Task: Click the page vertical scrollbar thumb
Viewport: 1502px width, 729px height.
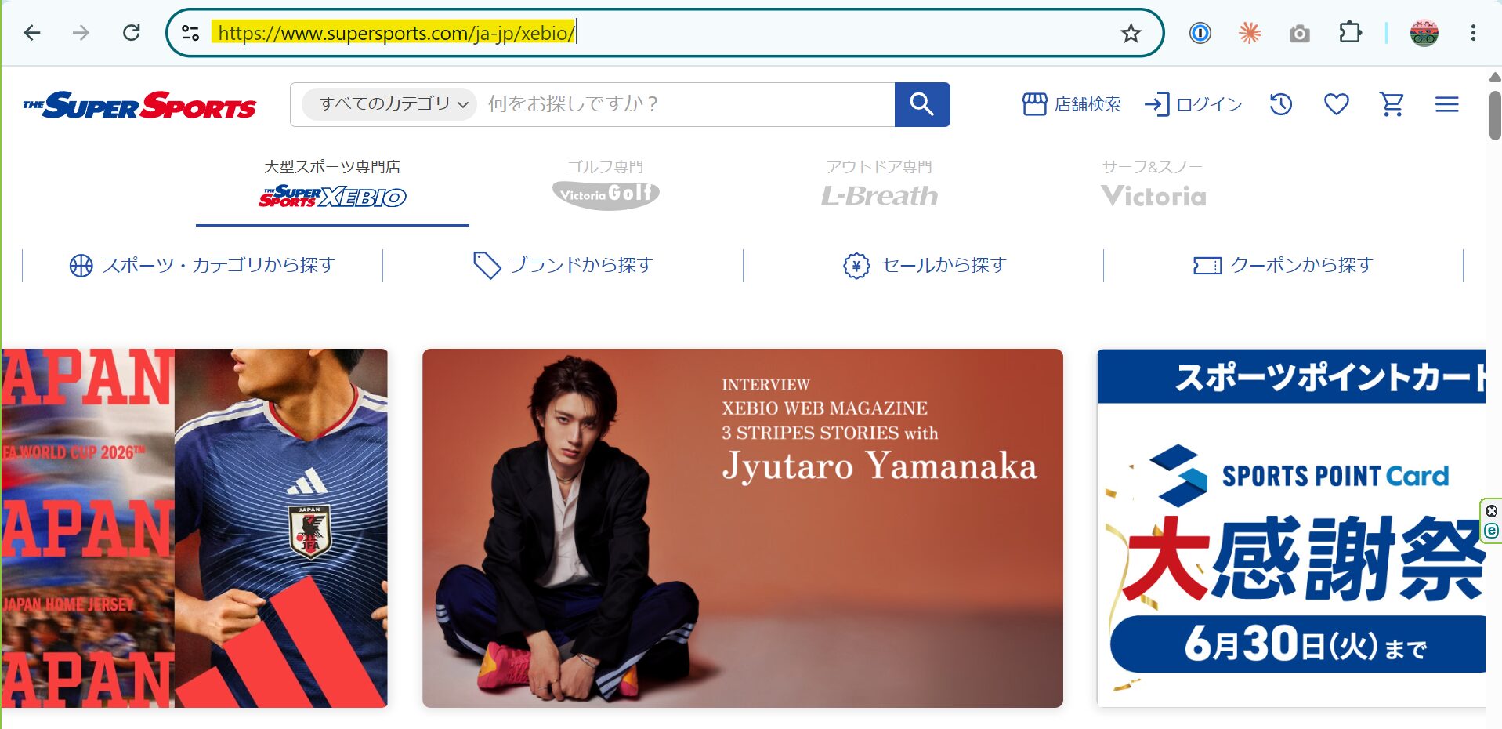Action: (1495, 114)
